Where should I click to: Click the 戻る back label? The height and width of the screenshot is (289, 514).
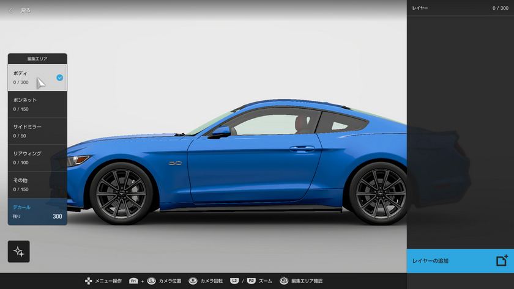tap(26, 10)
